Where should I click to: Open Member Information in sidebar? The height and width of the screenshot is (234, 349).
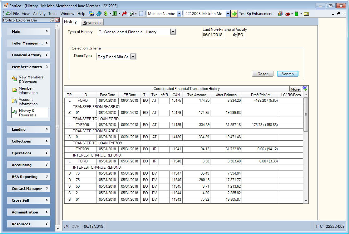[25, 91]
